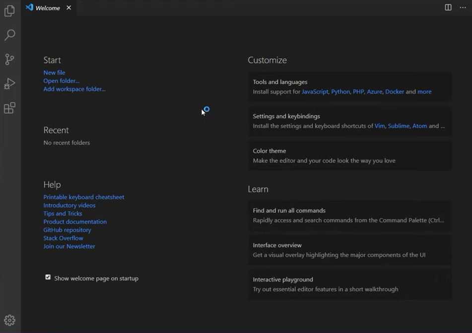Open the Product documentation link

point(75,222)
